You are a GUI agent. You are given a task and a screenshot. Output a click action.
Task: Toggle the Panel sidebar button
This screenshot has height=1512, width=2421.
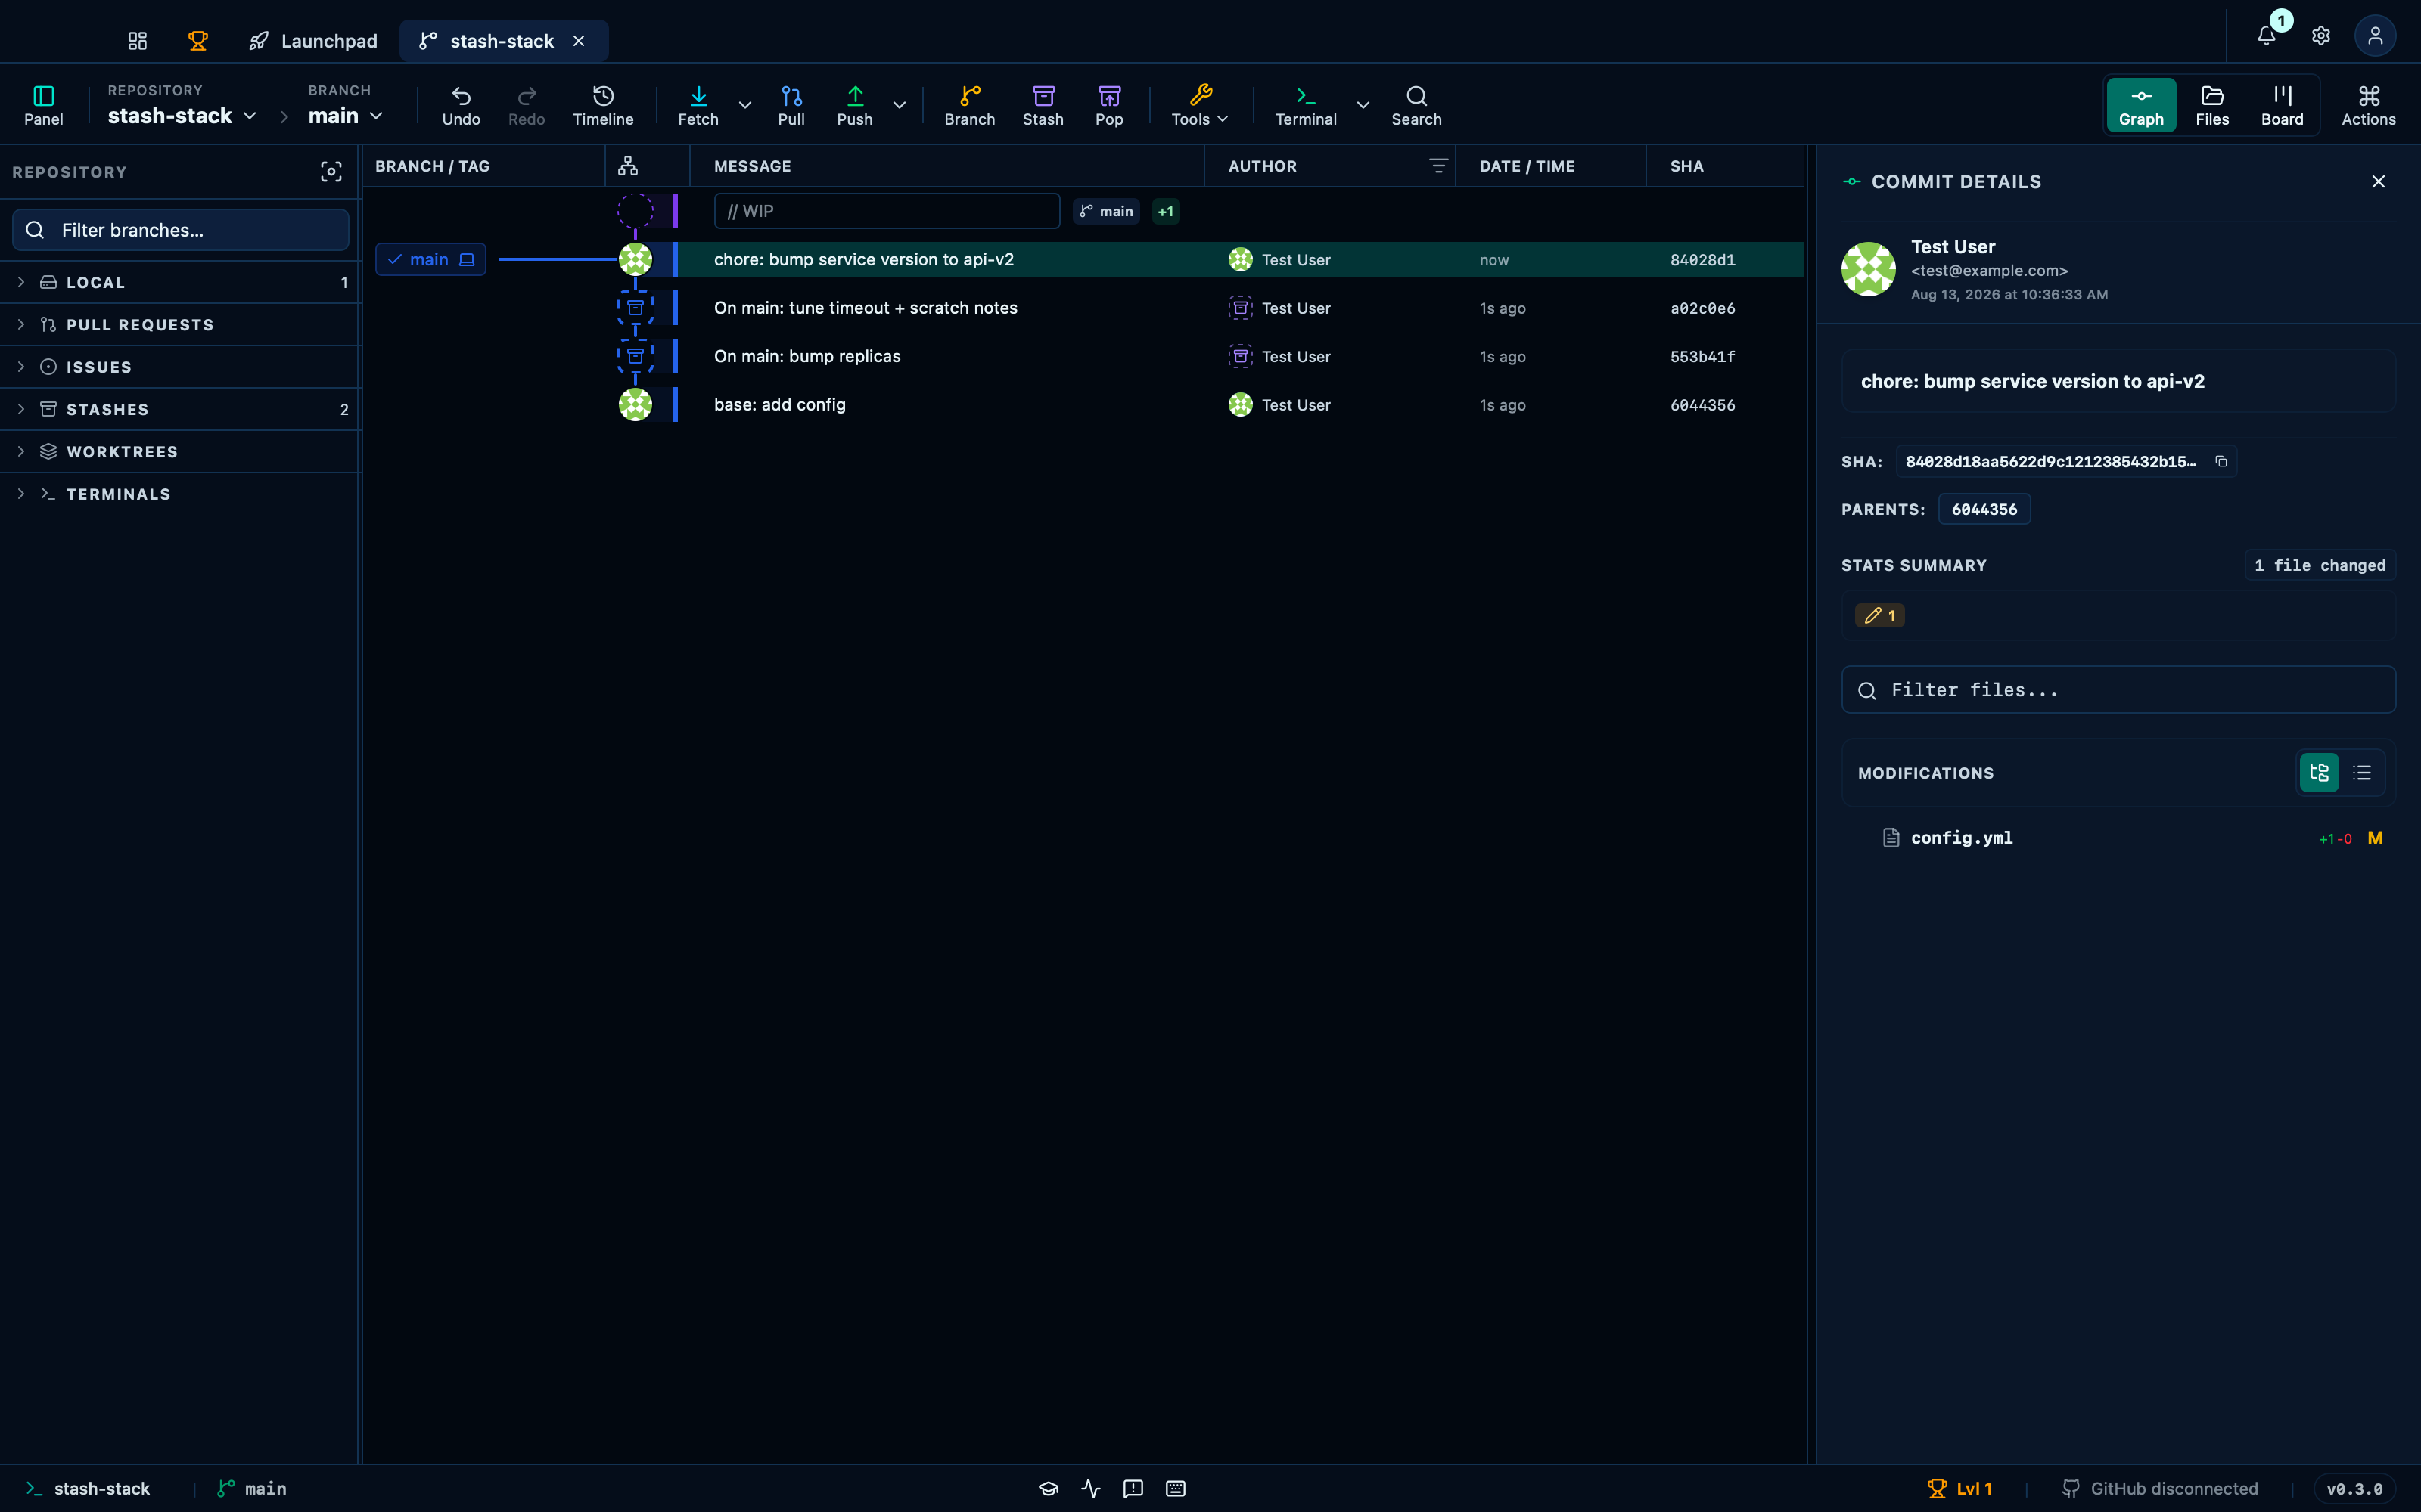coord(43,105)
